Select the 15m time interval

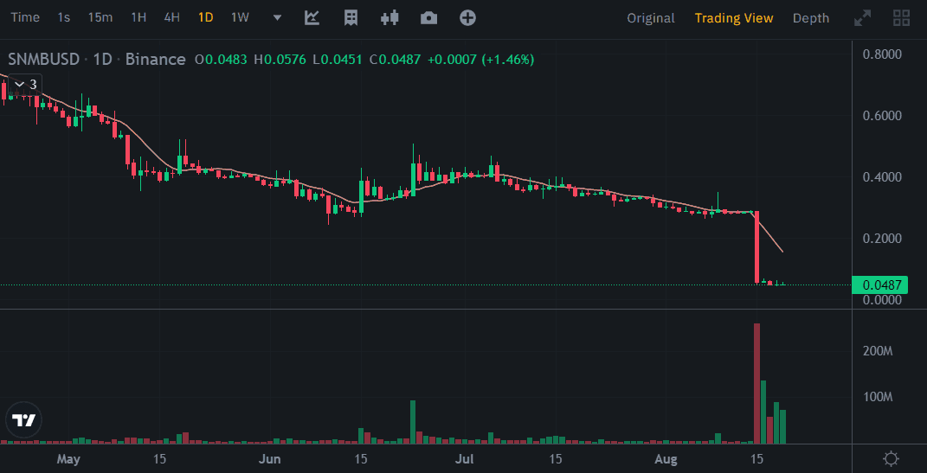(x=100, y=17)
